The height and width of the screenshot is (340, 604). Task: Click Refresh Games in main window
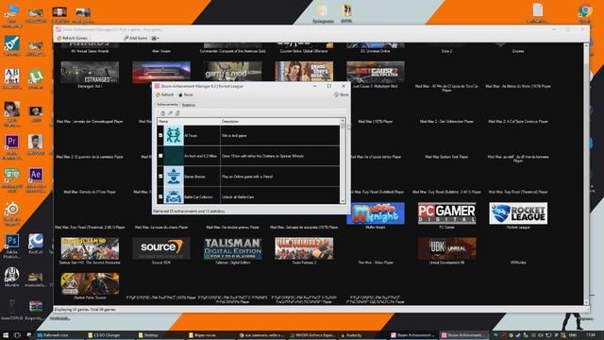(x=72, y=38)
